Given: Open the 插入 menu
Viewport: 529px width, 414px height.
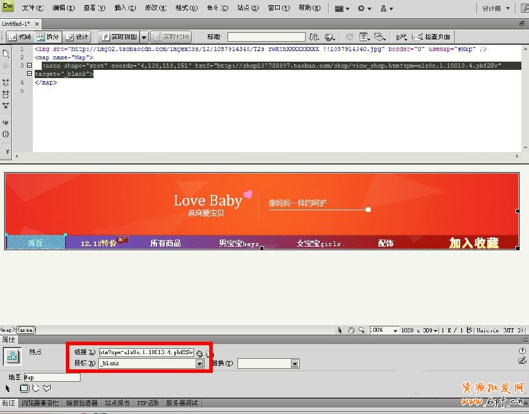Looking at the screenshot, I should [x=124, y=8].
